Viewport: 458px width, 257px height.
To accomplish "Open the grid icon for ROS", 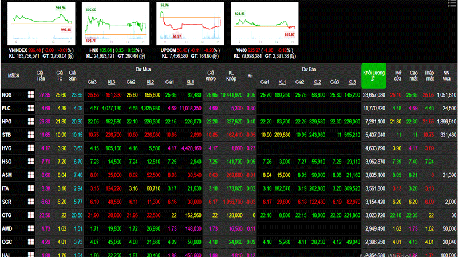I will (31, 95).
